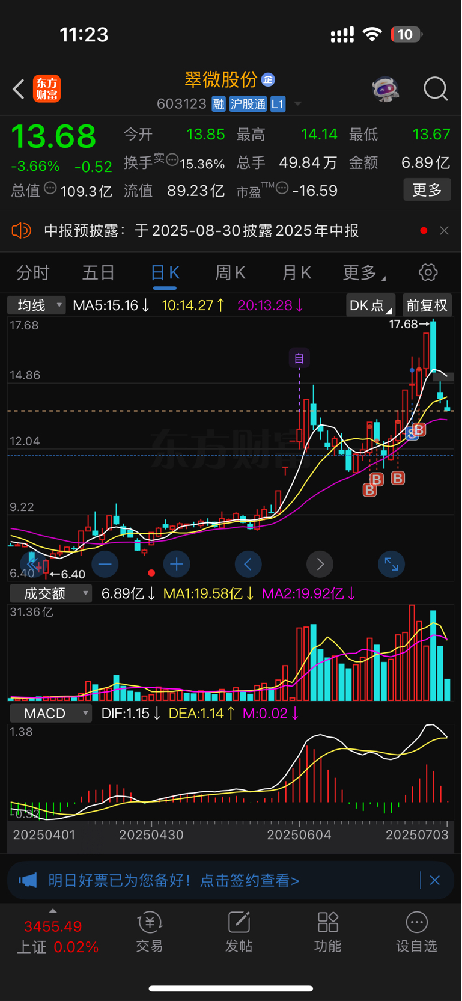Tap the 换手 info circle icon

point(172,160)
